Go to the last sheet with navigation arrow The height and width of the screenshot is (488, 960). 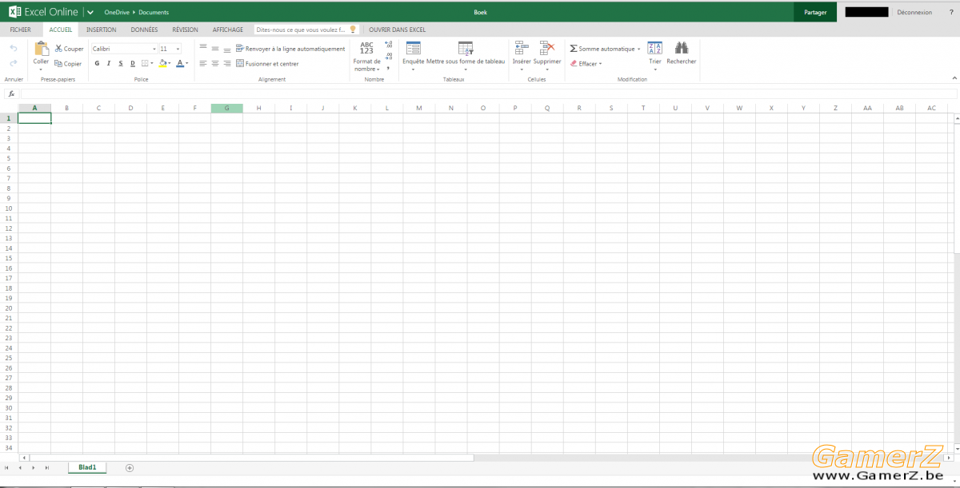click(x=47, y=467)
